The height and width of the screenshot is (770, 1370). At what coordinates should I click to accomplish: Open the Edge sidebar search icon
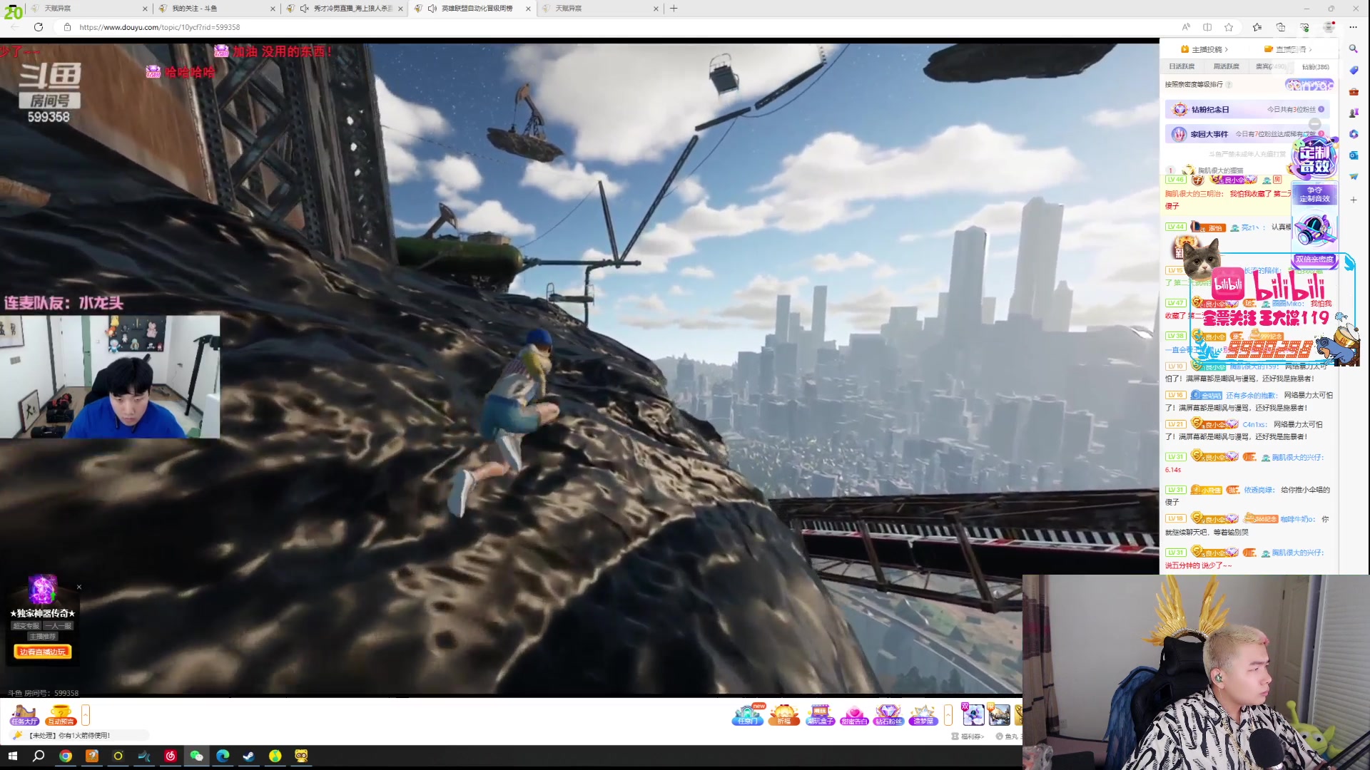pyautogui.click(x=1353, y=48)
